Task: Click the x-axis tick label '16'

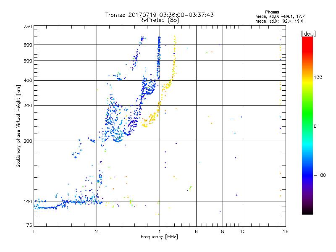Action: tap(286, 231)
